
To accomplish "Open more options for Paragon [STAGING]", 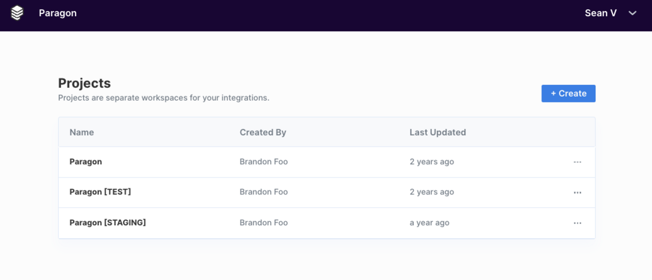I will click(577, 223).
